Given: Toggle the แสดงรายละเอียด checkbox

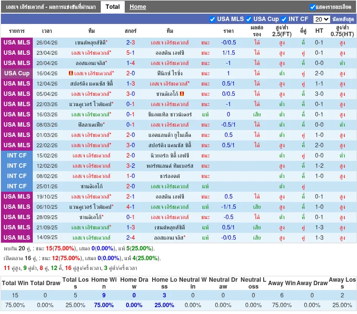Looking at the screenshot, I should (312, 7).
